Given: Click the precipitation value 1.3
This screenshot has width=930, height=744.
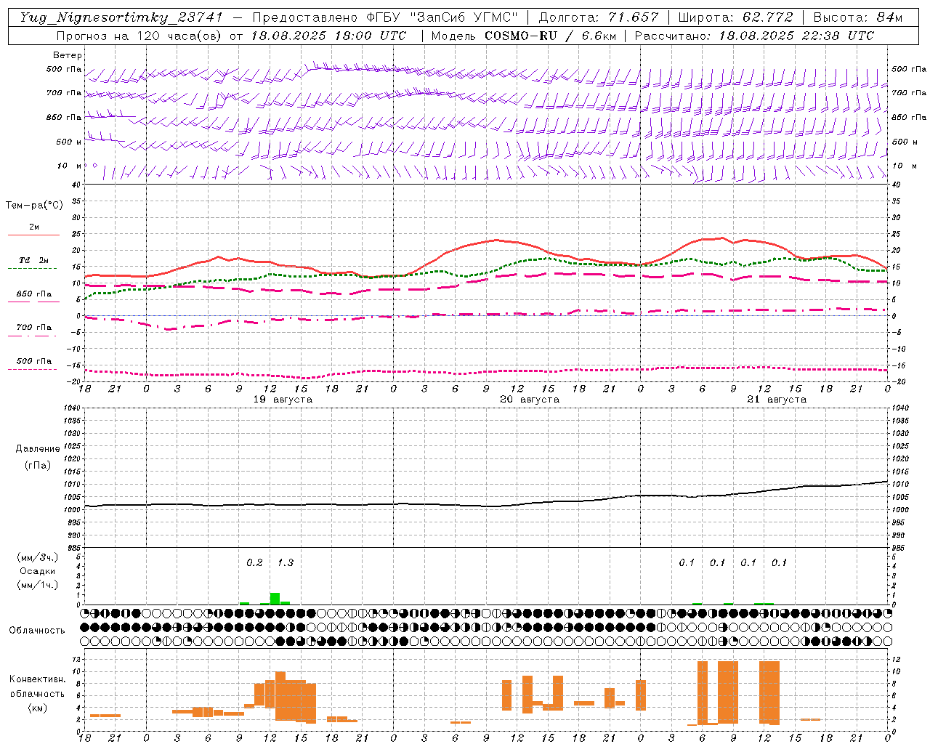Looking at the screenshot, I should [286, 562].
